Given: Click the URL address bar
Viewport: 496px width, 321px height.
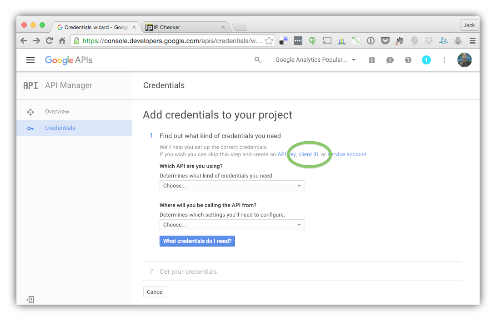Looking at the screenshot, I should point(172,41).
